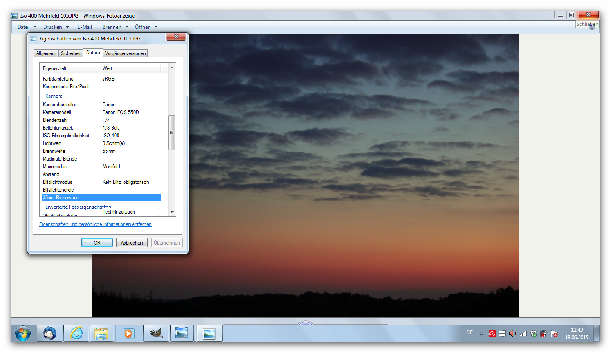Image resolution: width=611 pixels, height=353 pixels.
Task: Select the photo viewer taskbar button
Action: pos(182,333)
